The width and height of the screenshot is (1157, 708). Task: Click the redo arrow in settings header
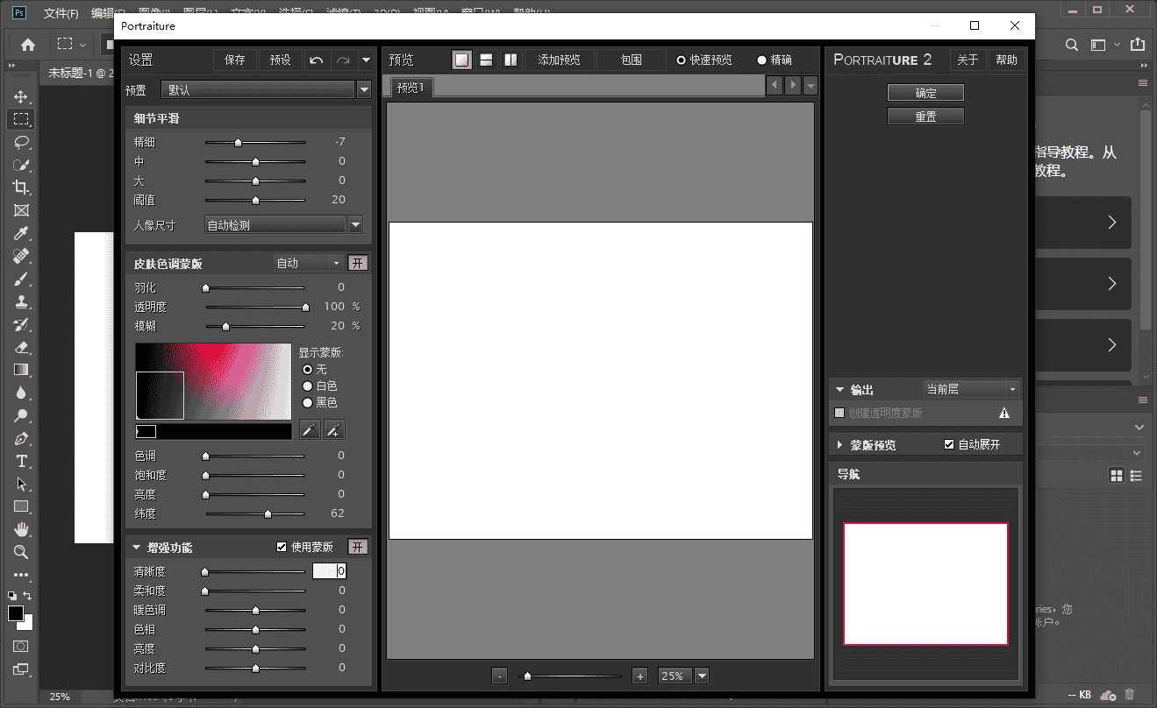(x=343, y=60)
